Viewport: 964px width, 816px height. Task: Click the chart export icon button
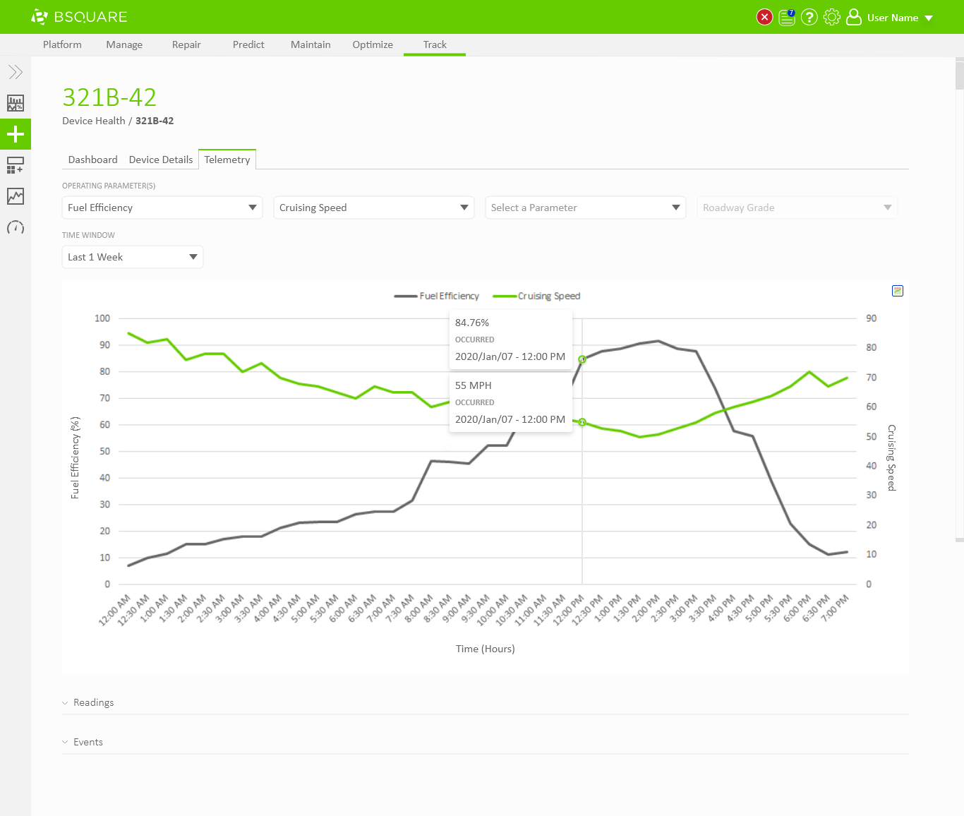click(x=898, y=291)
